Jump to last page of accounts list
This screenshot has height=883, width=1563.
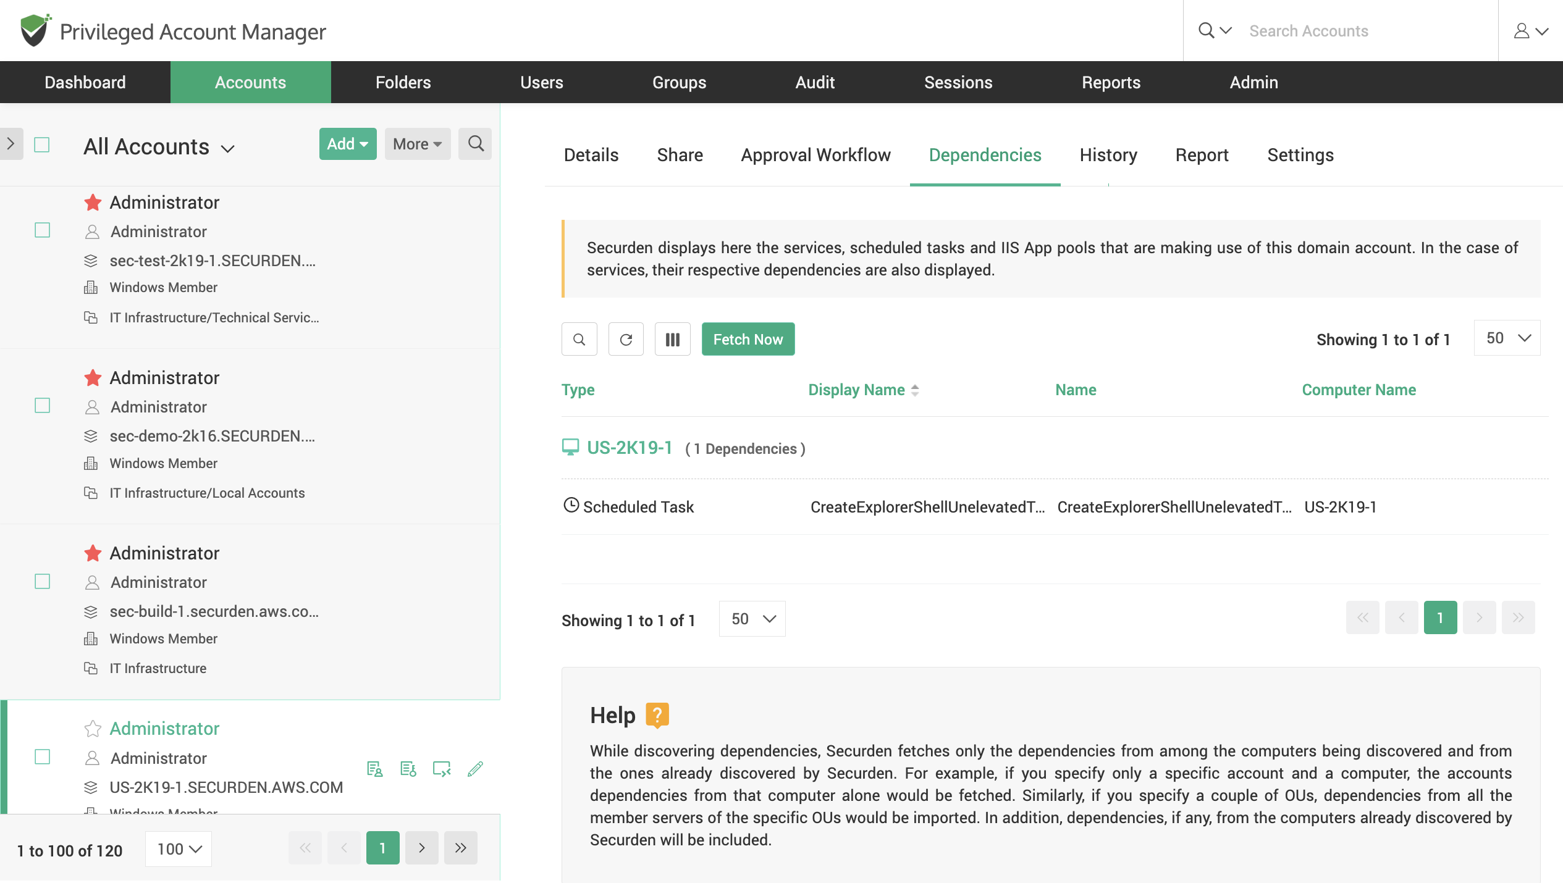pyautogui.click(x=461, y=848)
